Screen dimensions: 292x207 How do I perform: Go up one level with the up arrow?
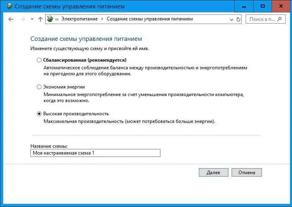coord(40,19)
